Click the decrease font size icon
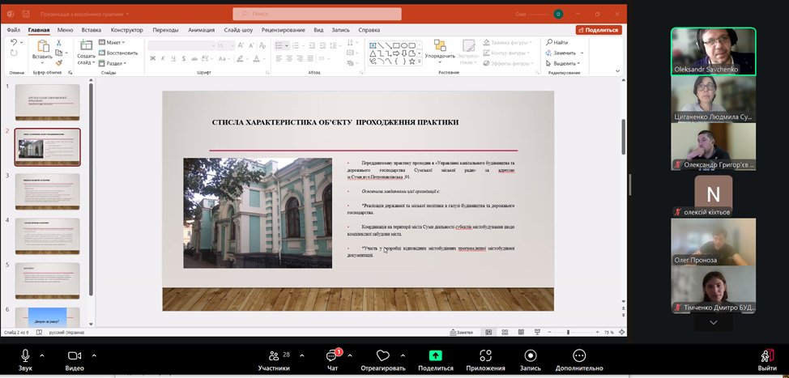The height and width of the screenshot is (378, 789). pos(250,46)
